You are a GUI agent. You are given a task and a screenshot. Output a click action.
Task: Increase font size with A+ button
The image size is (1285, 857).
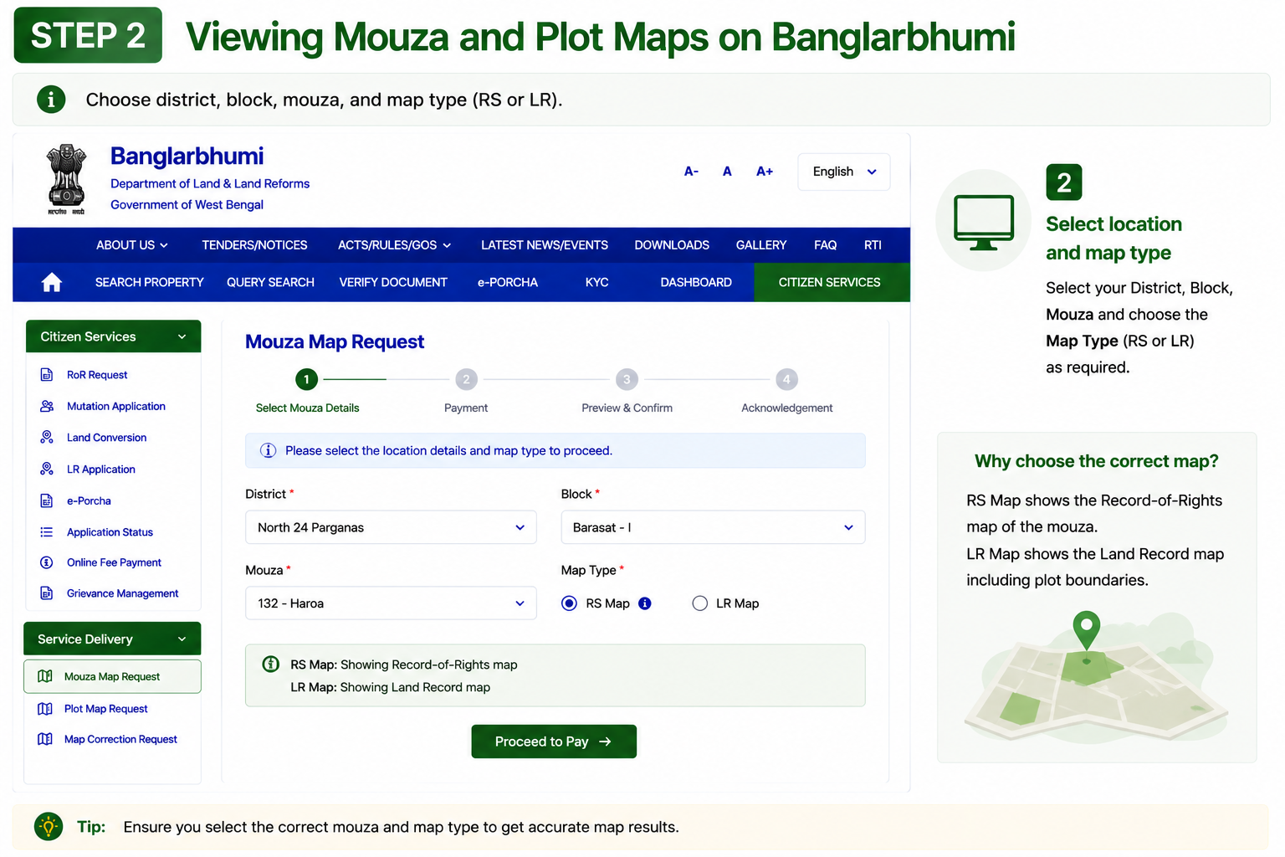click(765, 172)
